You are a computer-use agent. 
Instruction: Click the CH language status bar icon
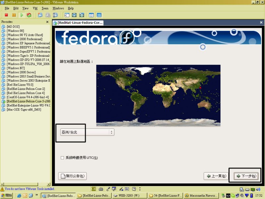coord(93,189)
